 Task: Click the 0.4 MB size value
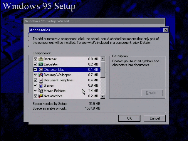[x=93, y=80]
